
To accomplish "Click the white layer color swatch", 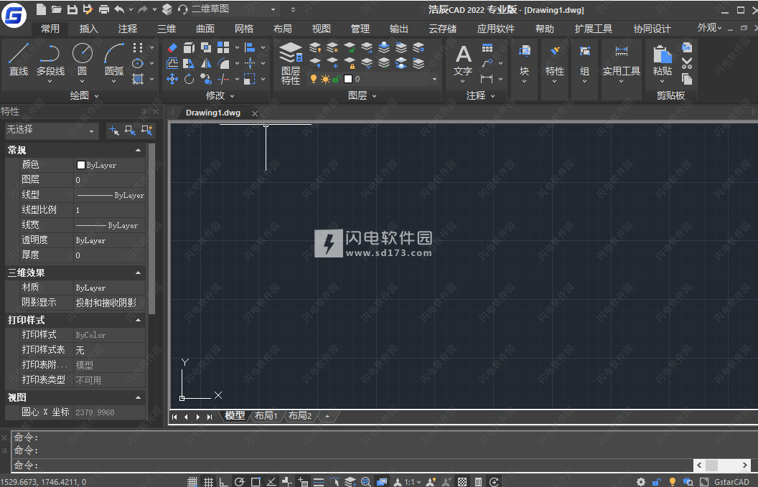I will pos(348,79).
